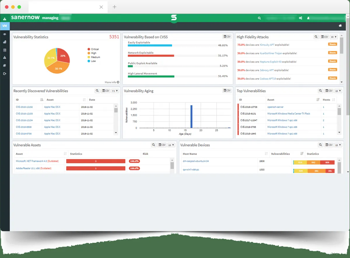Click the sanernow brand name in the header

(26, 17)
